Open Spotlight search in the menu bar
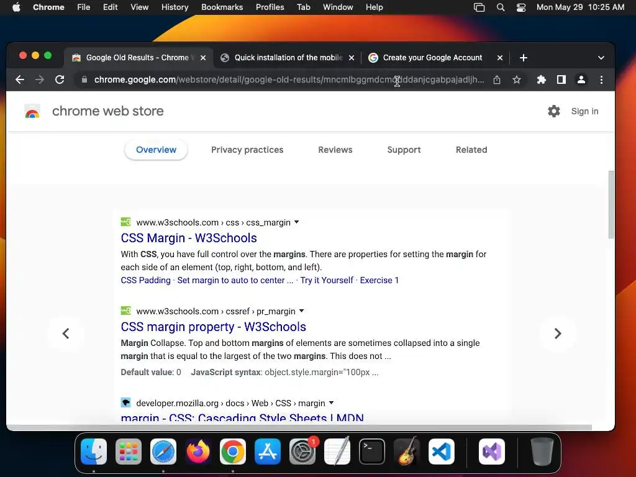 click(501, 7)
